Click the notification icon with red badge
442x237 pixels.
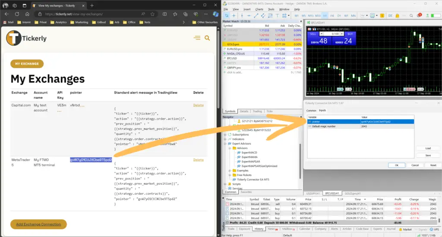pos(419,15)
